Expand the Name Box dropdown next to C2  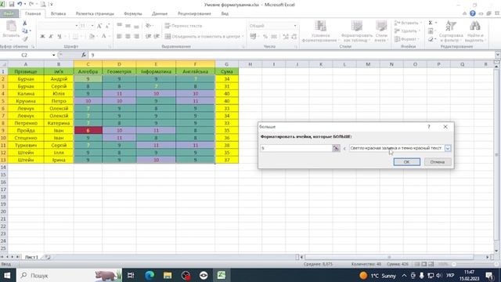[x=53, y=55]
